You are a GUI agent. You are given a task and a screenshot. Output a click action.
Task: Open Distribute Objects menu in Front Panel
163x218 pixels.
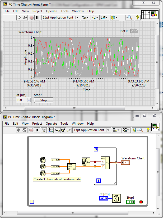click(x=95, y=18)
